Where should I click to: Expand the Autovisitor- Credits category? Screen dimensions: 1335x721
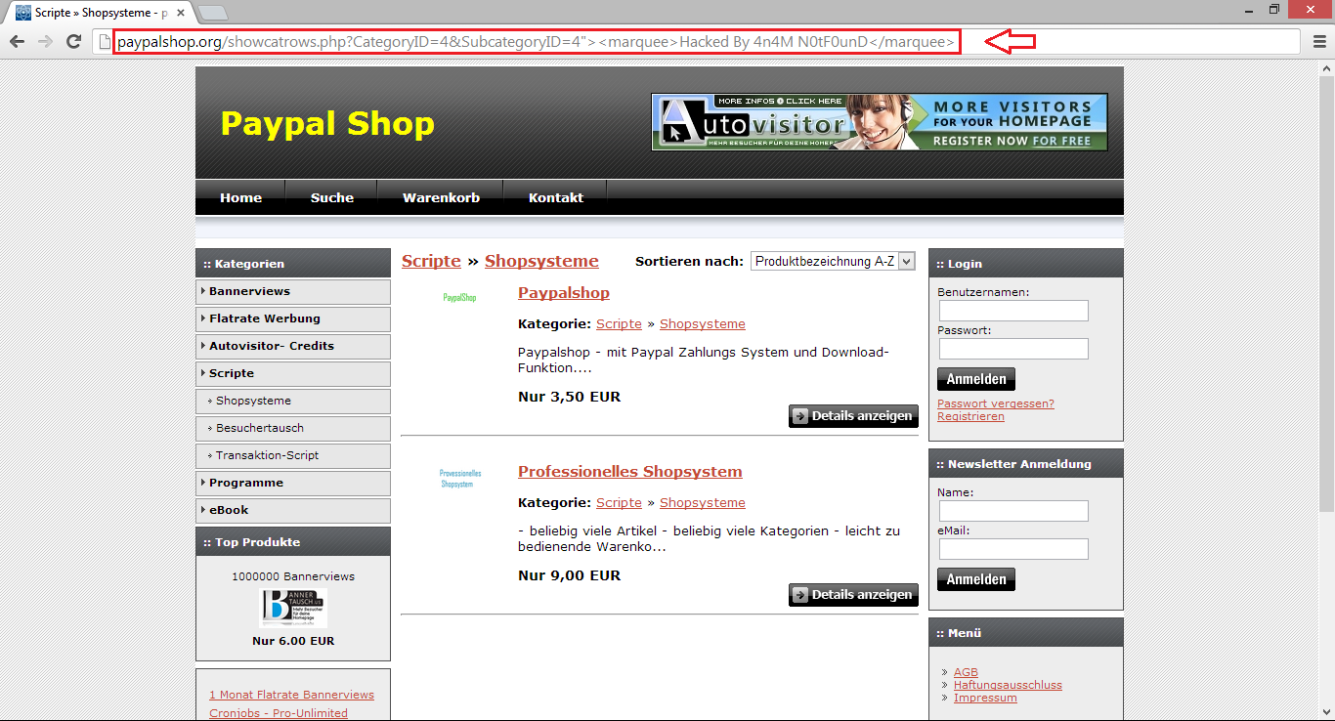(293, 346)
